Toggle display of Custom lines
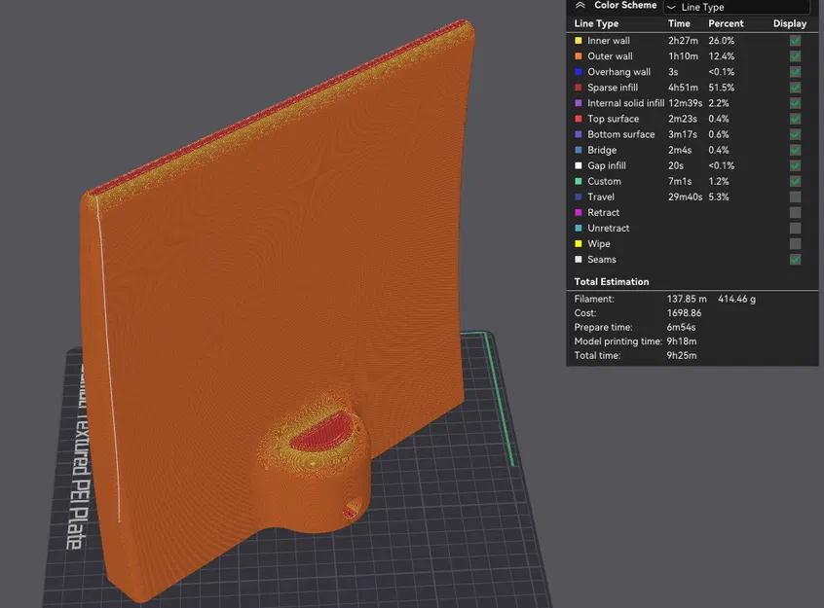This screenshot has width=824, height=608. (795, 181)
